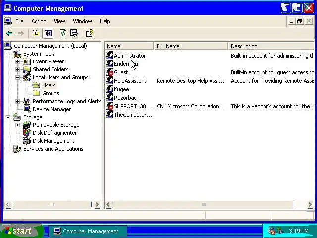Expand the Performance Logs and Alerts node
This screenshot has width=317, height=238.
pyautogui.click(x=18, y=101)
